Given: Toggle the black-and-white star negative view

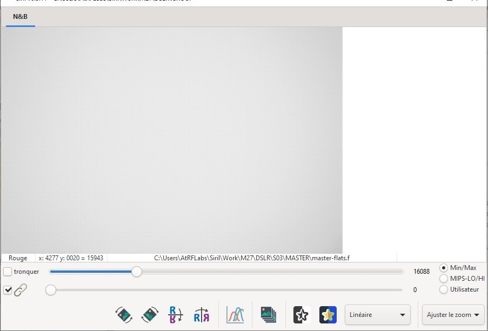Looking at the screenshot, I should click(302, 314).
